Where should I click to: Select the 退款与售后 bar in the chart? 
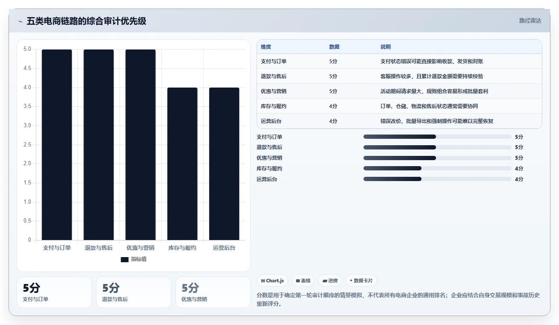(x=99, y=145)
